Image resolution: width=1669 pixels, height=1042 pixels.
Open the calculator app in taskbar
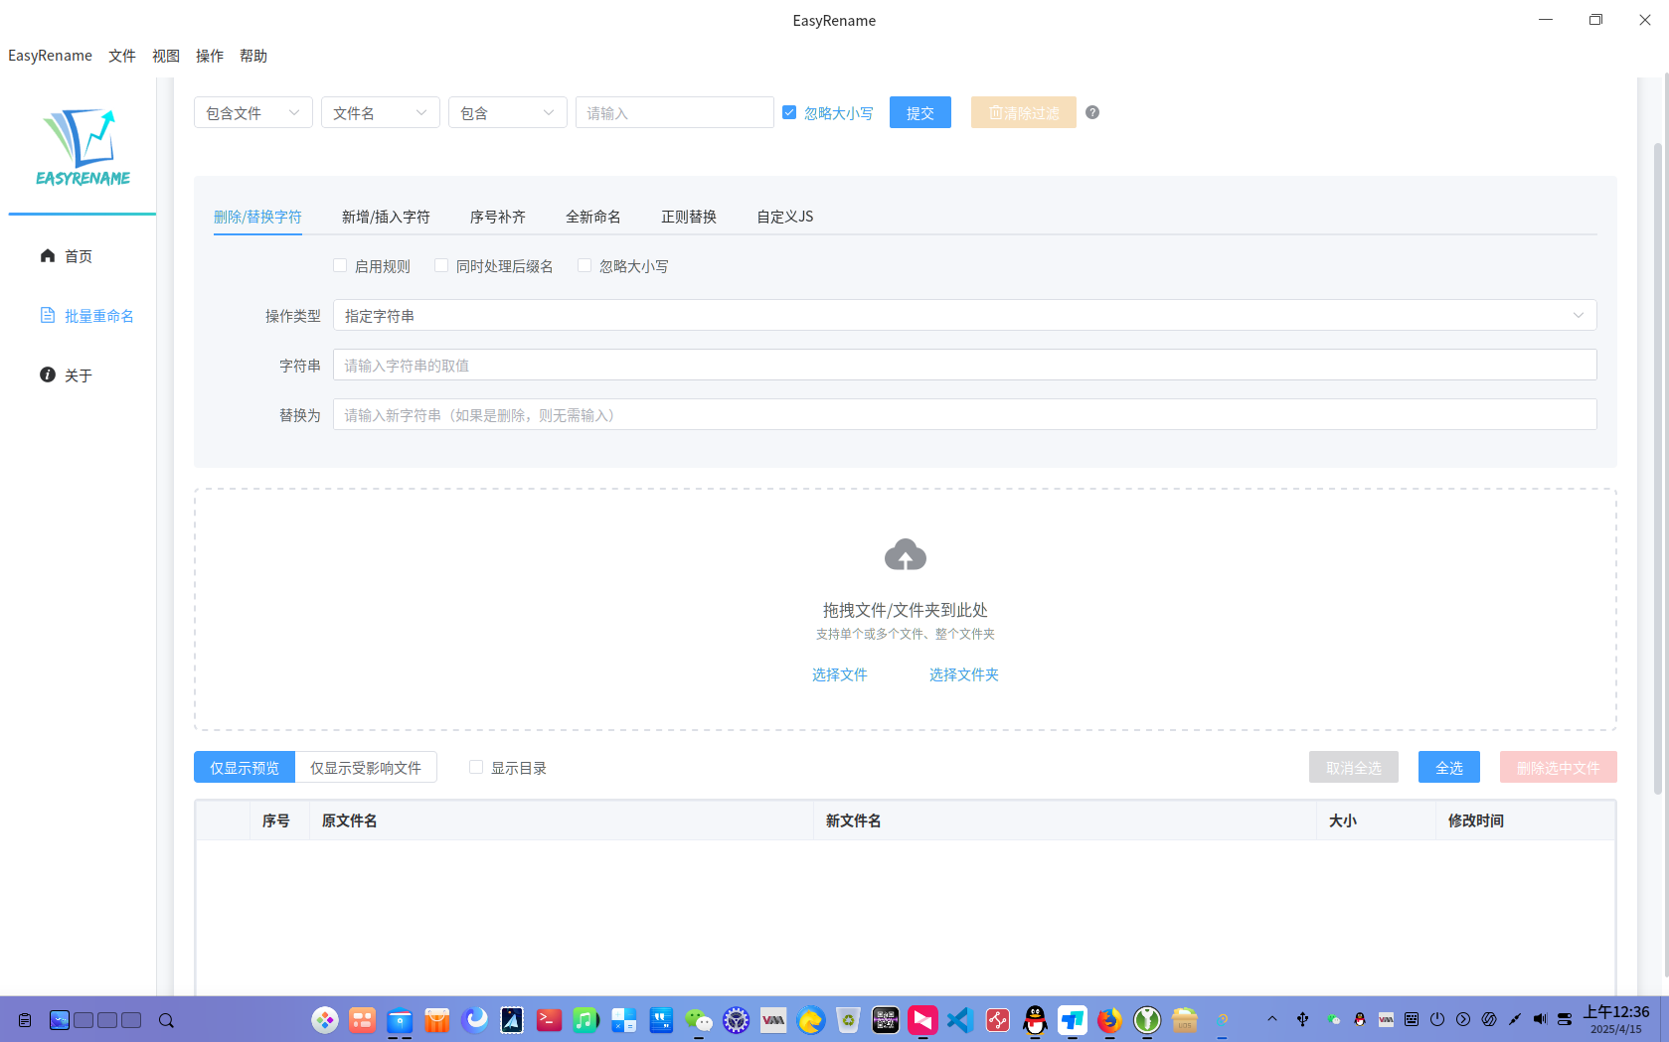[x=623, y=1020]
